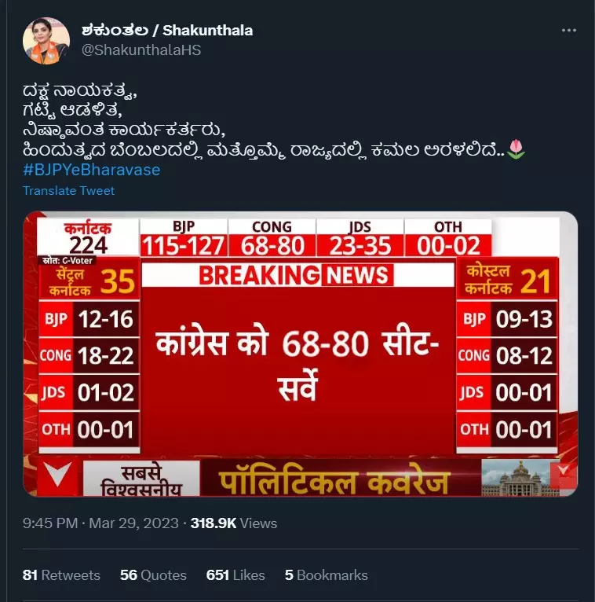Open the 5 Bookmarks count
Image resolution: width=595 pixels, height=602 pixels.
(x=327, y=575)
